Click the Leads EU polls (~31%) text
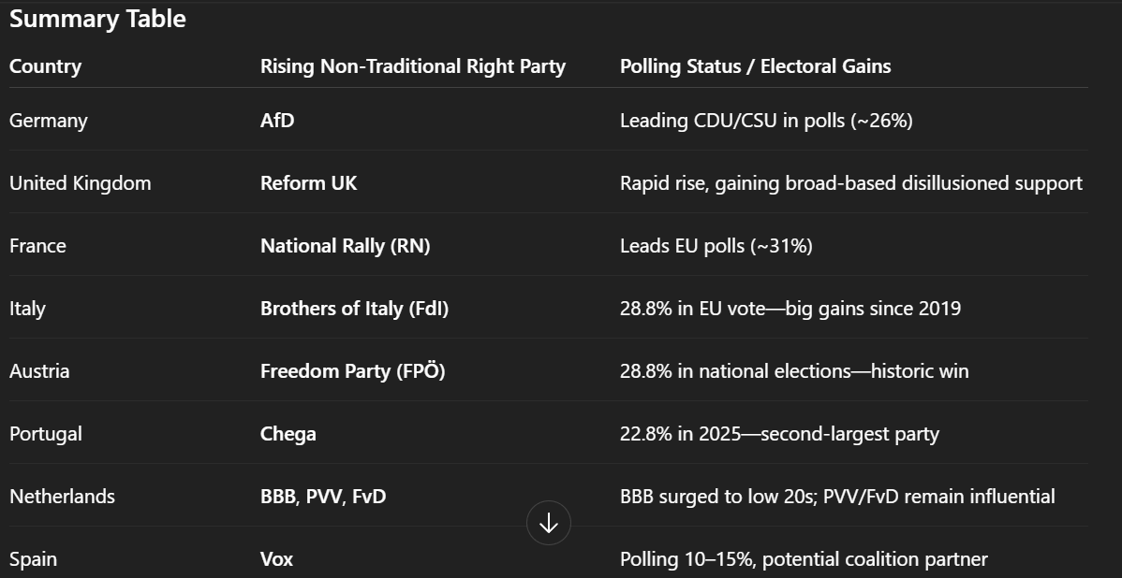 [x=716, y=246]
